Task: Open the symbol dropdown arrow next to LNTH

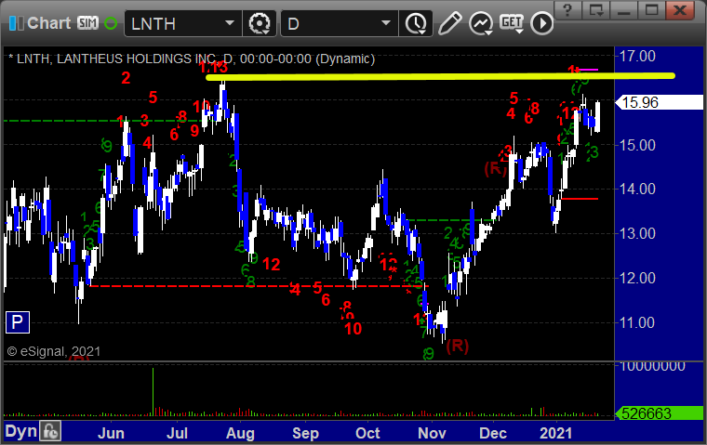Action: 230,23
